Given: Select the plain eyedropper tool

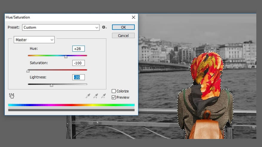Looking at the screenshot, I should (x=88, y=96).
